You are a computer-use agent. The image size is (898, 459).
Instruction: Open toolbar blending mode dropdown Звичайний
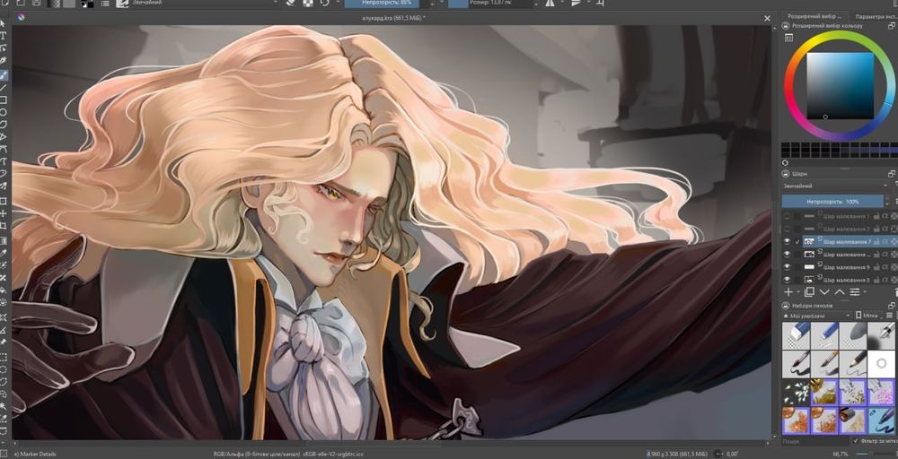pyautogui.click(x=207, y=3)
